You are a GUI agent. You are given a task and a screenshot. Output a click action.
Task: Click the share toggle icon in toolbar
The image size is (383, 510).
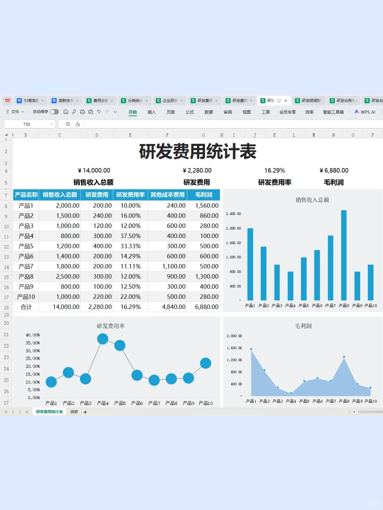click(x=74, y=112)
